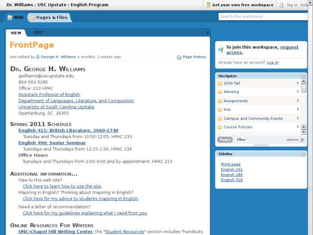Screen dimensions: 313x235
Task: Open the Campus and Community Events folder label
Action: (x=253, y=119)
